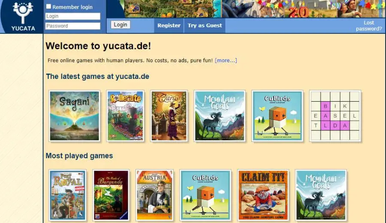Open the Grand Austria Hotel cover
Image resolution: width=386 pixels, height=223 pixels.
pyautogui.click(x=154, y=195)
